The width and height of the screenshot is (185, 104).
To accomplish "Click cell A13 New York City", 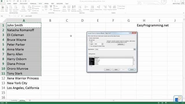I will (24, 83).
